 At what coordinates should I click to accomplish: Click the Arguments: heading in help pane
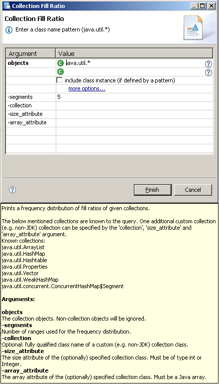point(18,299)
